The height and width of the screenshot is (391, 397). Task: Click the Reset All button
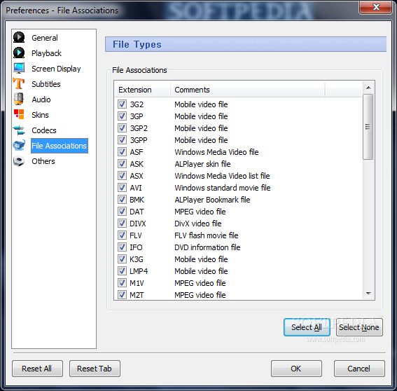tap(37, 369)
